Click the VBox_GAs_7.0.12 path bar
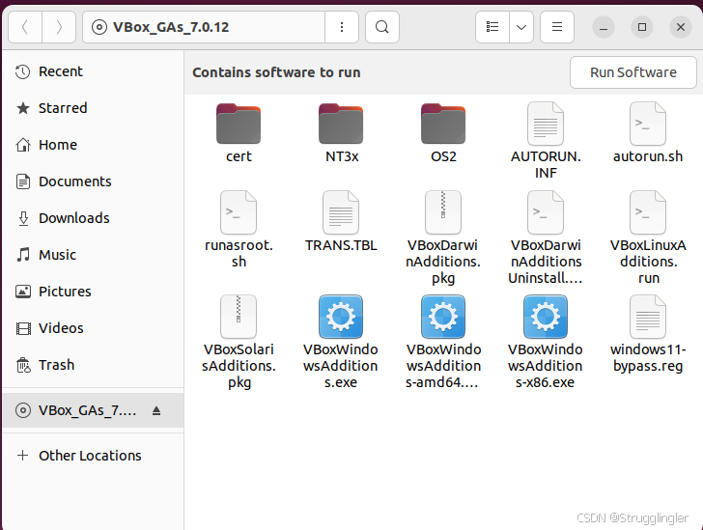Viewport: 703px width, 530px height. coord(204,27)
